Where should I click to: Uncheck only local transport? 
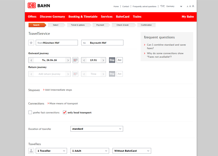click(x=65, y=113)
